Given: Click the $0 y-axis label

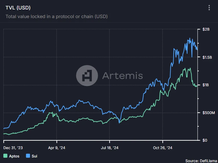Looking at the screenshot, I should tap(205, 140).
